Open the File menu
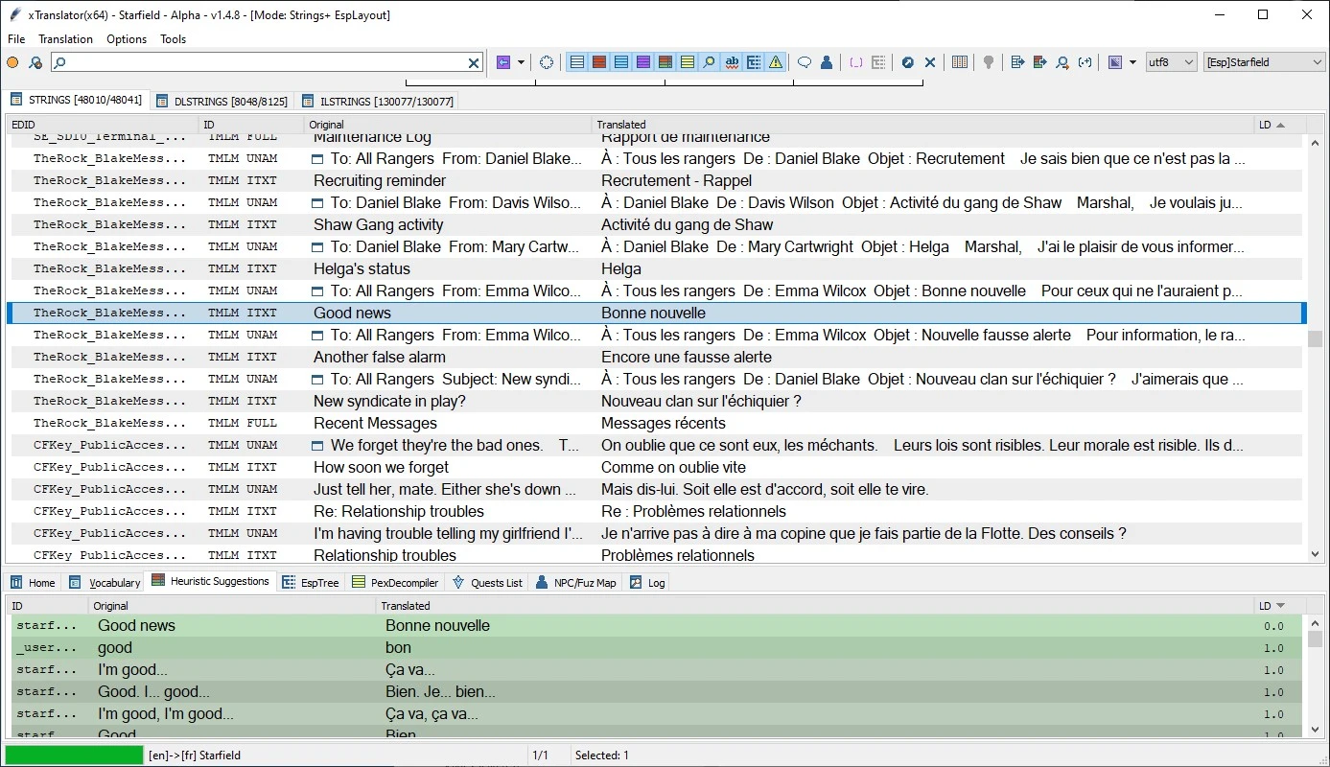The width and height of the screenshot is (1330, 767). click(x=16, y=39)
